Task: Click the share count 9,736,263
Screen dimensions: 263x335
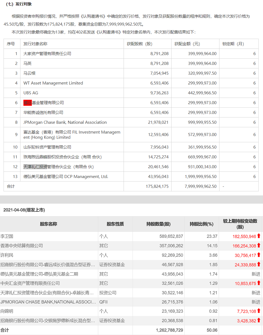Action: tap(159, 93)
